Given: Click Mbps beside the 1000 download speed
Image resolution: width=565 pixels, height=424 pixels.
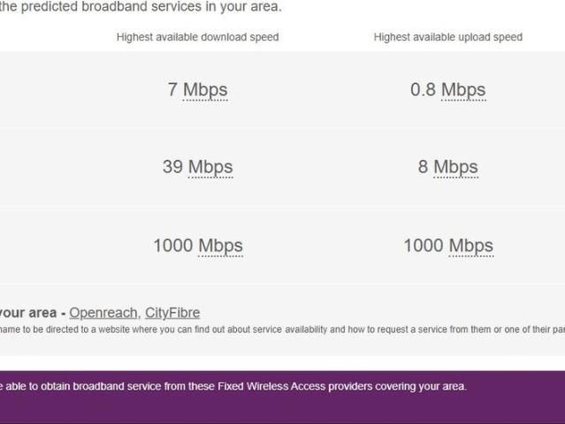Looking at the screenshot, I should [220, 246].
